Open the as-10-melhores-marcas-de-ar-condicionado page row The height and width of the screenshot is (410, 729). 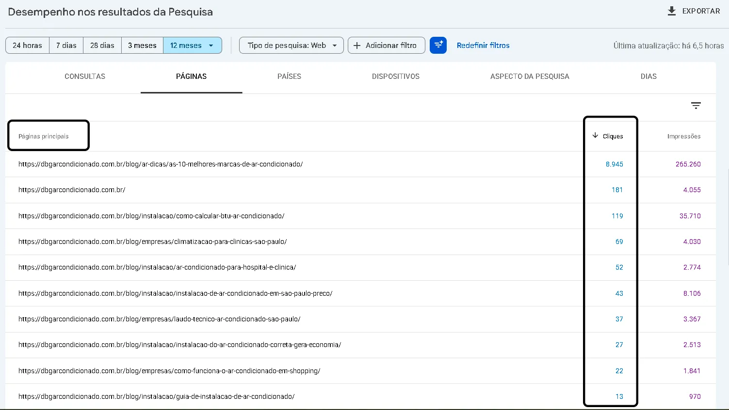[360, 164]
